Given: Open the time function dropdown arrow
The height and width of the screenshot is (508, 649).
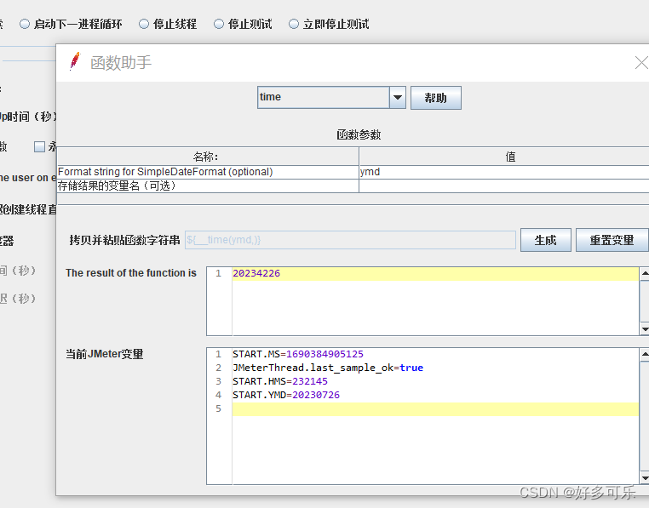Looking at the screenshot, I should [398, 98].
